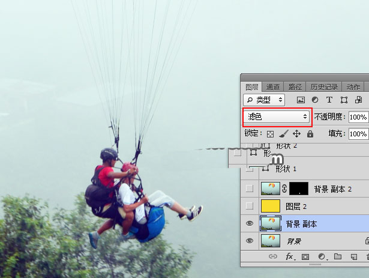Filter layers by pixel image icon
Screen dimensions: 369x278
pos(301,100)
